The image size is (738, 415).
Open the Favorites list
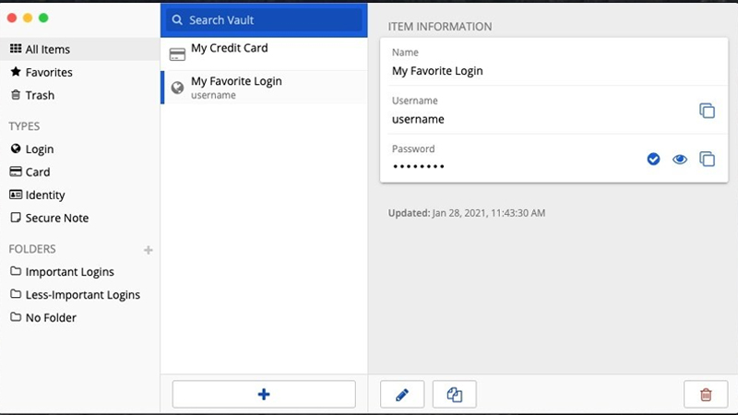click(x=49, y=73)
